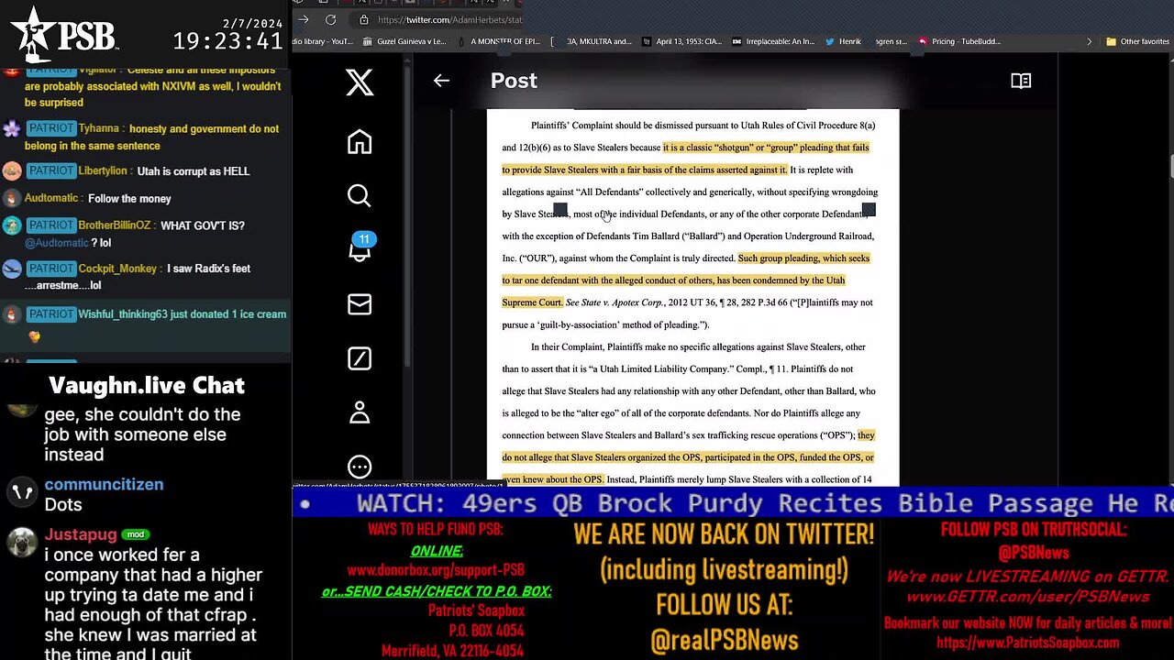Open the Profile person icon
Viewport: 1174px width, 660px height.
(x=360, y=412)
